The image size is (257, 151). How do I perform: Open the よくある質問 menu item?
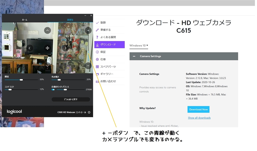[109, 37]
